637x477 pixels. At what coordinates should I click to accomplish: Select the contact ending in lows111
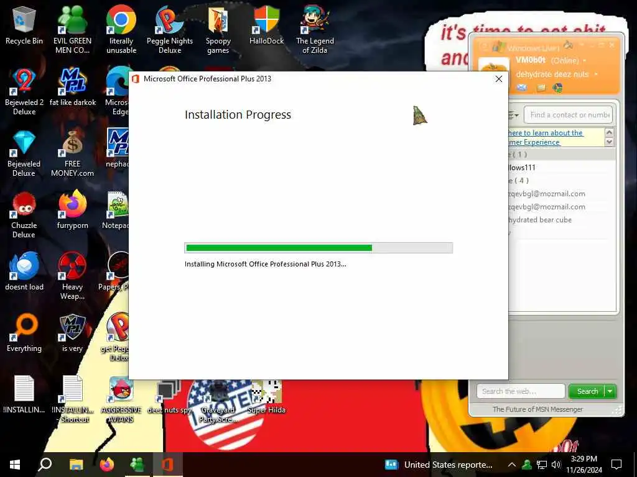(561, 168)
